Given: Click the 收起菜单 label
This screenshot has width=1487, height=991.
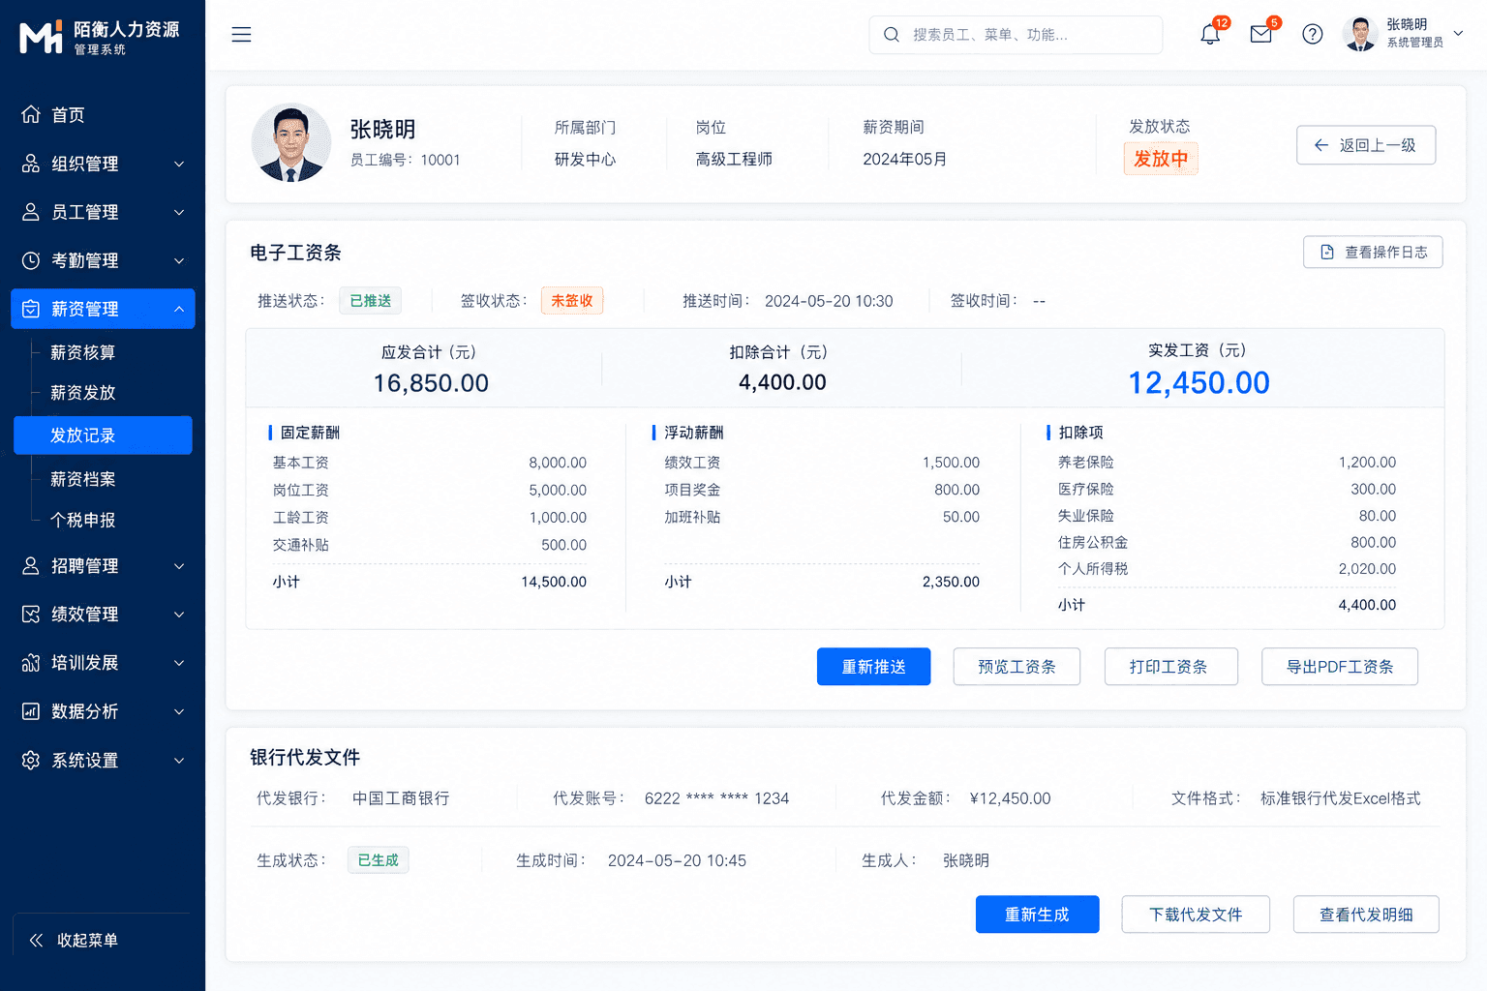Looking at the screenshot, I should pos(87,940).
